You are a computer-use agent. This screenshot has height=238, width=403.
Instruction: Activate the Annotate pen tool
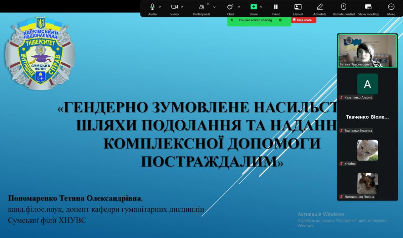[x=320, y=7]
